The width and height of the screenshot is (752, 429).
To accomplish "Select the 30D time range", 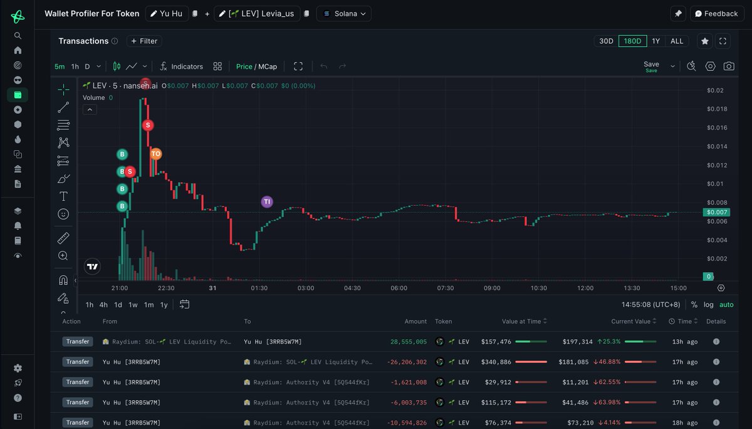I will [x=606, y=41].
